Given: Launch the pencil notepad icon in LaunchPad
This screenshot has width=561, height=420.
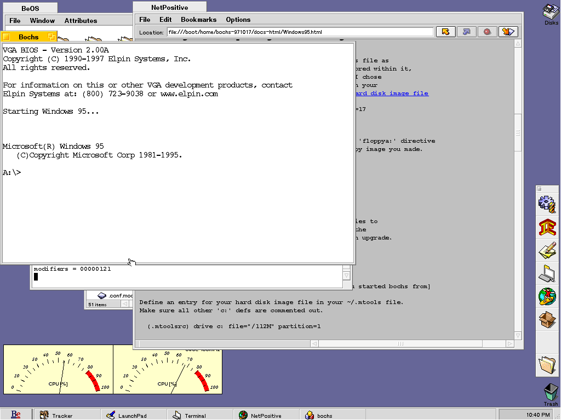Looking at the screenshot, I should [x=547, y=250].
